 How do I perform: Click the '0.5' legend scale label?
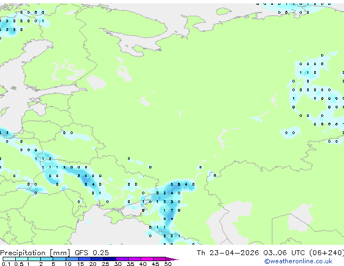point(18,264)
